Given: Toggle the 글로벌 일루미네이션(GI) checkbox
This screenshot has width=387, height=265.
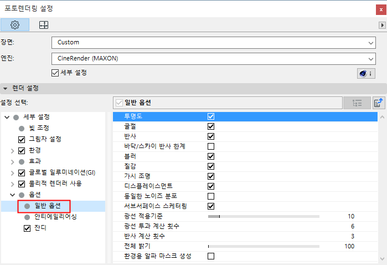Looking at the screenshot, I should (22, 173).
